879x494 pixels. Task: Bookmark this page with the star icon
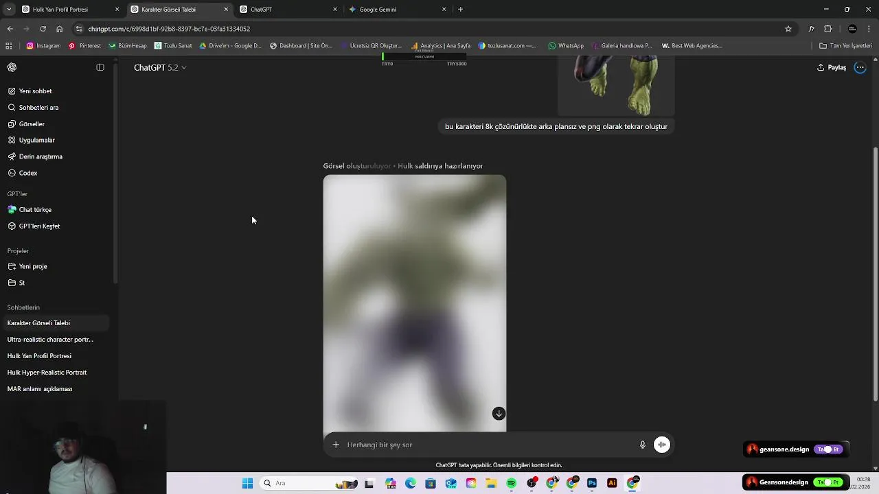tap(788, 29)
